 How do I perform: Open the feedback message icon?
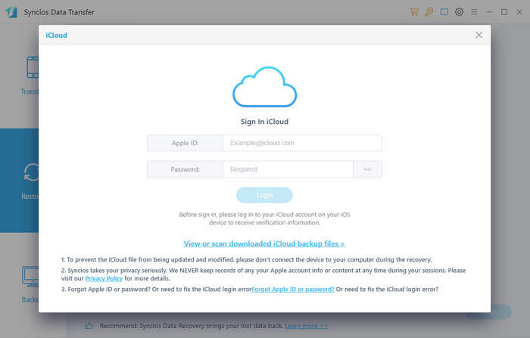click(444, 12)
